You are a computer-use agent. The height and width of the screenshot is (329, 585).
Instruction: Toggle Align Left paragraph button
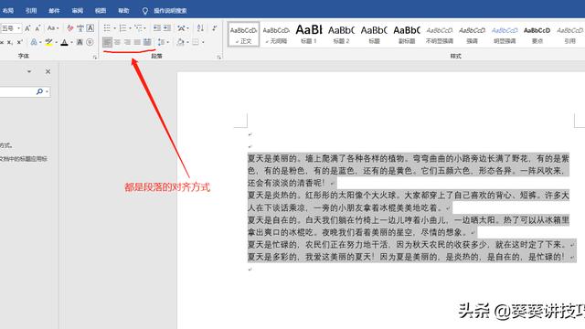108,42
